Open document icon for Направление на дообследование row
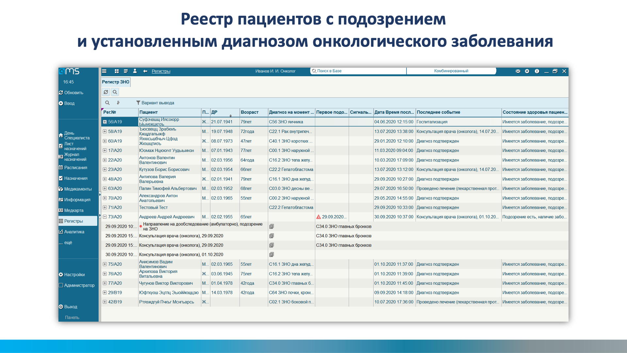Screen dimensions: 627x353 pyautogui.click(x=271, y=226)
